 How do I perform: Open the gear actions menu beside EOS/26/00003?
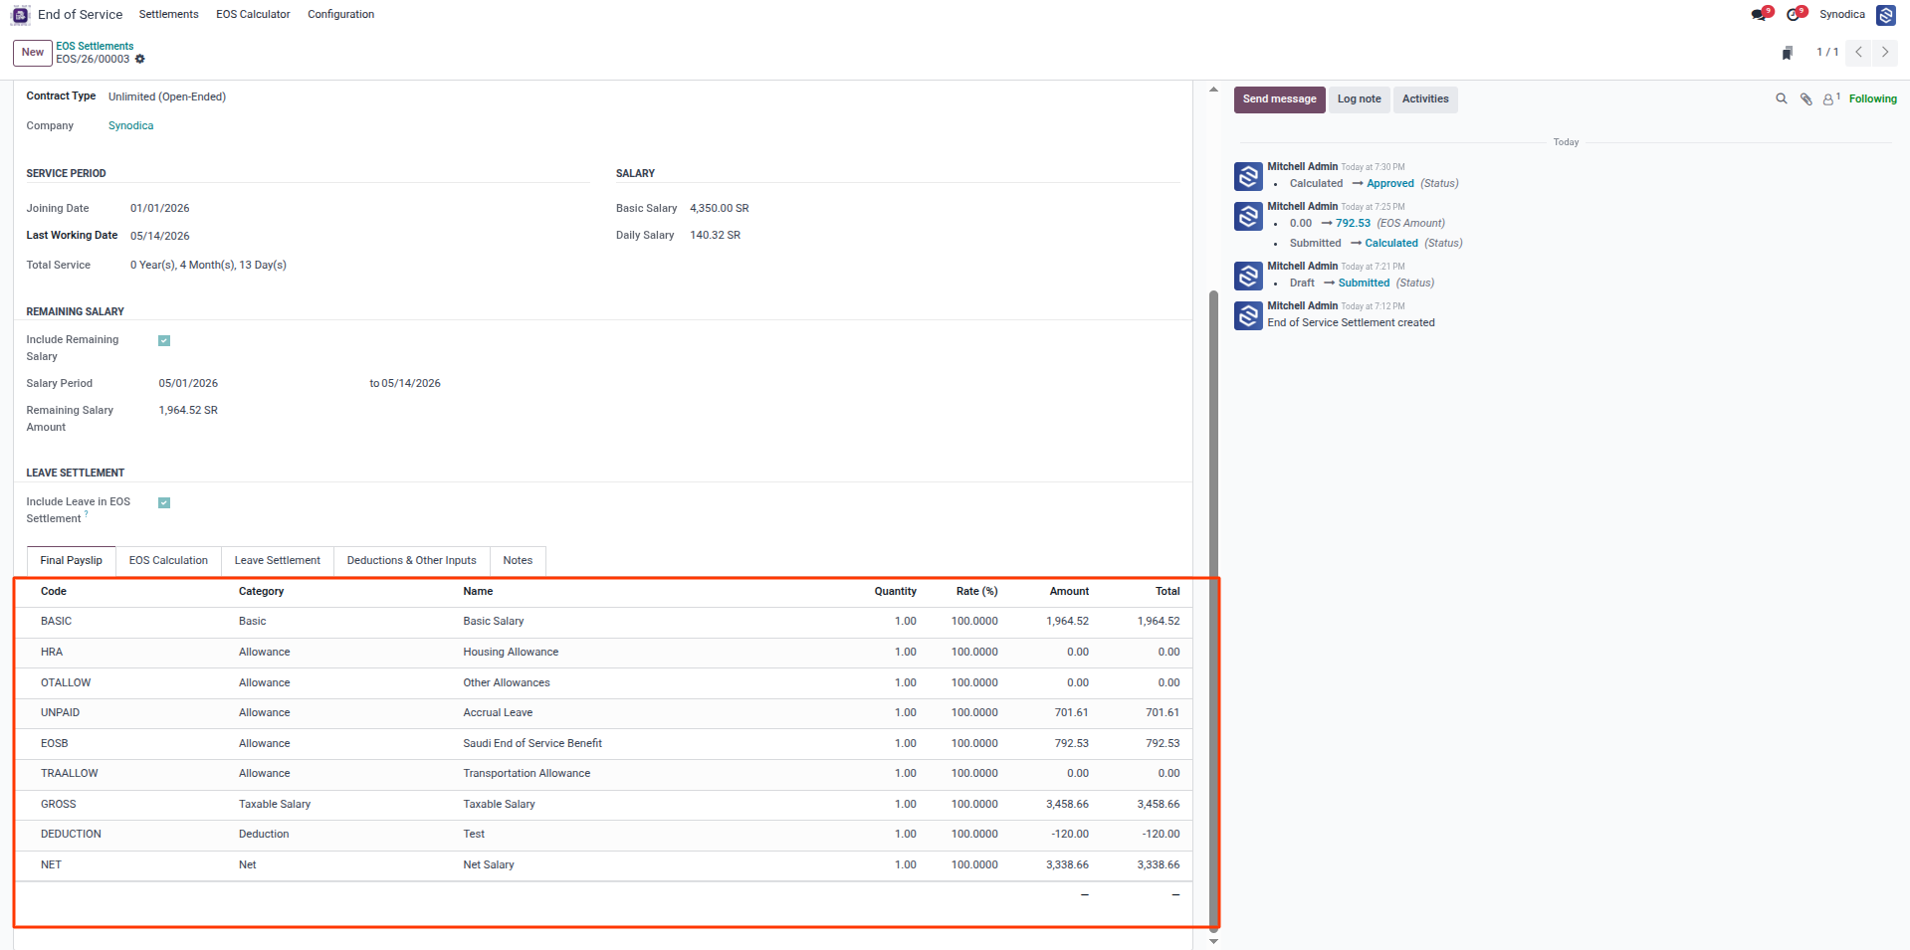coord(140,59)
